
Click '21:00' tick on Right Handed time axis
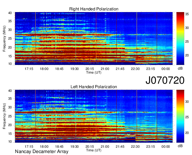click(105, 69)
